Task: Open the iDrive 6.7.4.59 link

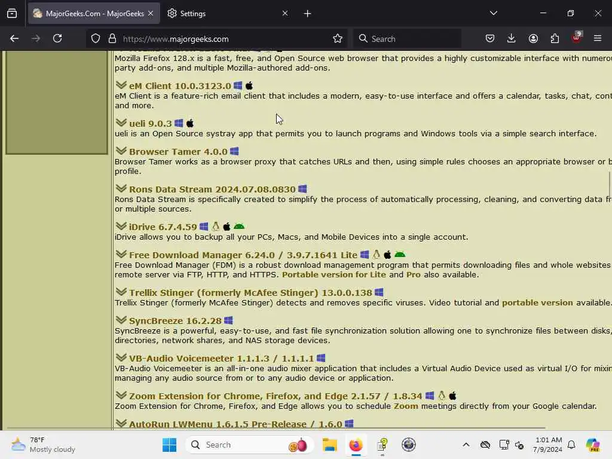Action: click(163, 227)
